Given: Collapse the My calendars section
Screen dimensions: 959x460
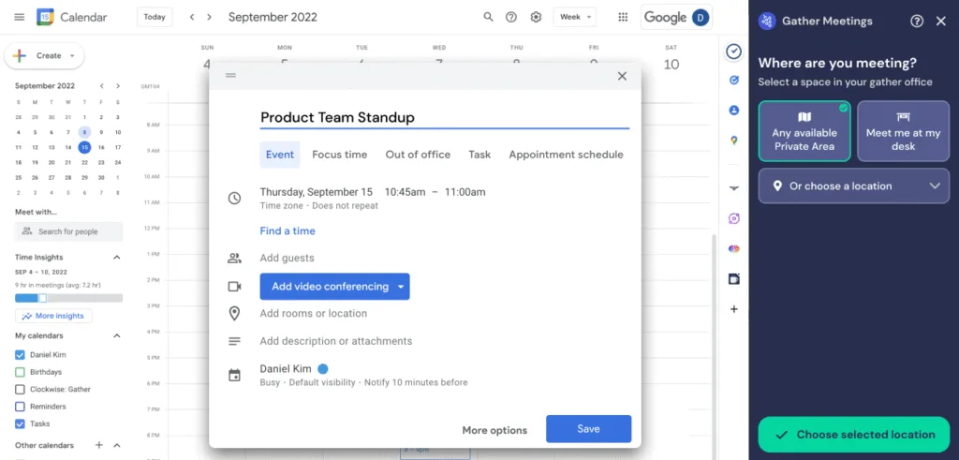Looking at the screenshot, I should click(x=117, y=335).
